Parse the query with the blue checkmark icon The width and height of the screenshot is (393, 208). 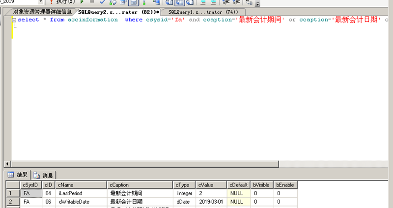[x=102, y=2]
